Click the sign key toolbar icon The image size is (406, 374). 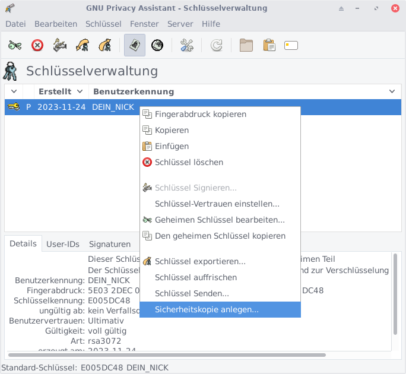60,45
